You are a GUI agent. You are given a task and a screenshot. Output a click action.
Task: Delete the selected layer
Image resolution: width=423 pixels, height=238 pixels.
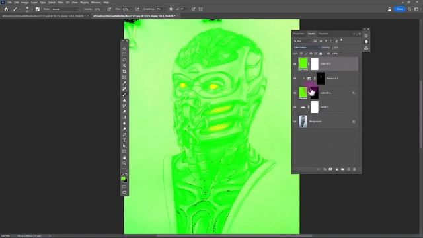[x=354, y=169]
